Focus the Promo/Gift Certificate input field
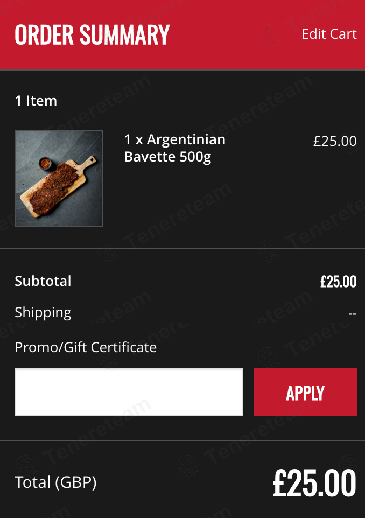 coord(129,392)
